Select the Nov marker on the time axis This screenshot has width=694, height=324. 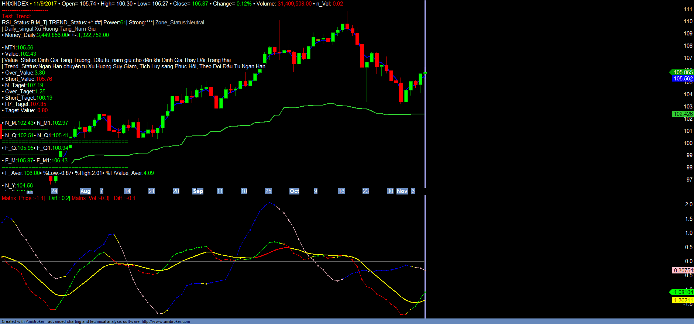tap(402, 191)
